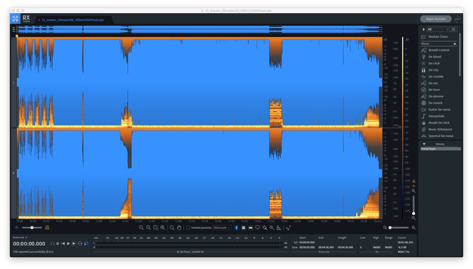Viewport: 473px width, 269px height.
Task: Activate the Grab and Drag hand tool
Action: coord(179,228)
